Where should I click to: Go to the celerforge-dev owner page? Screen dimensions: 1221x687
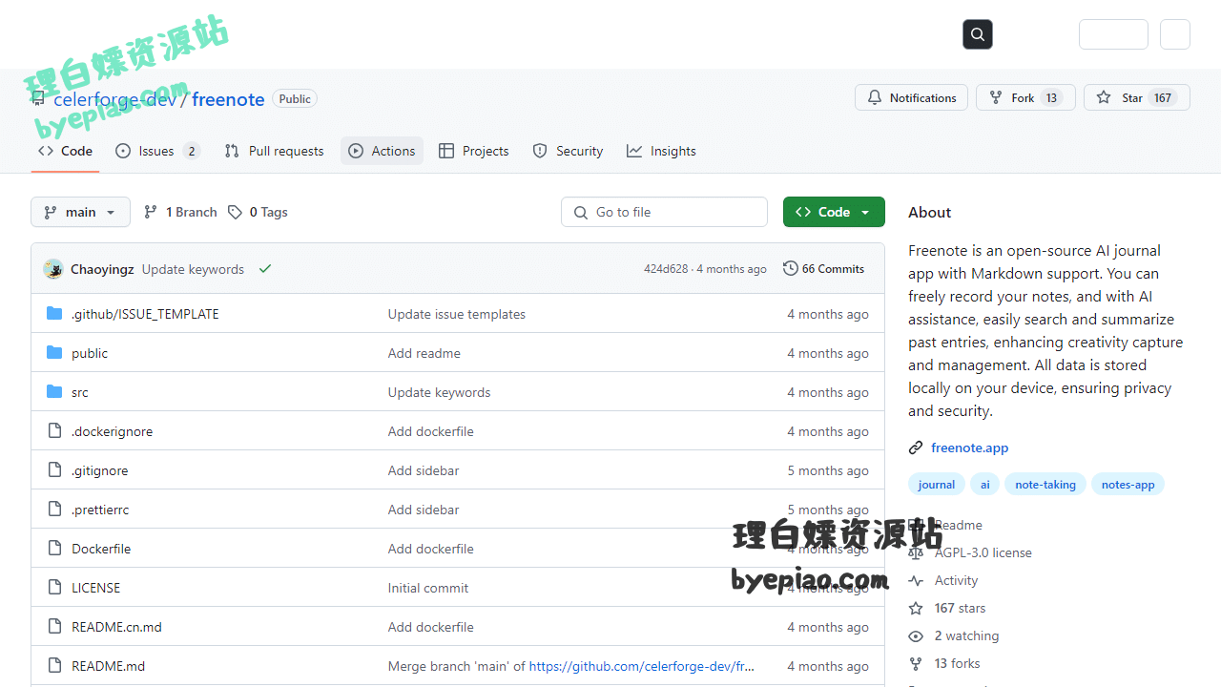[x=115, y=99]
